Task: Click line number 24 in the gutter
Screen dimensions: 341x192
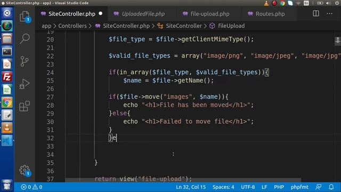Action: [x=50, y=73]
